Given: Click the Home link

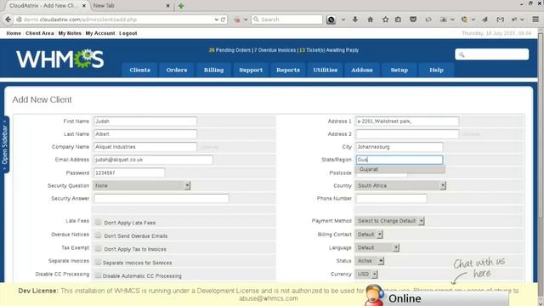Looking at the screenshot, I should (x=14, y=33).
